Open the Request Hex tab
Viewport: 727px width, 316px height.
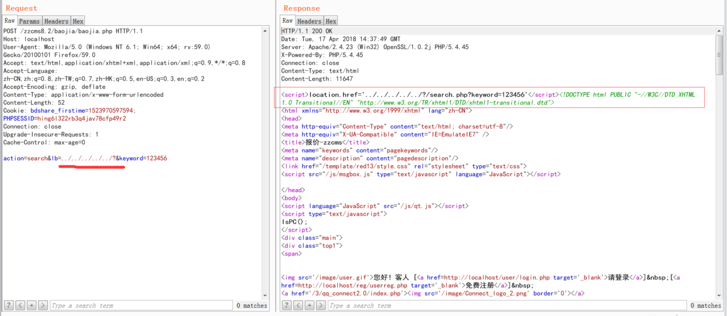78,21
